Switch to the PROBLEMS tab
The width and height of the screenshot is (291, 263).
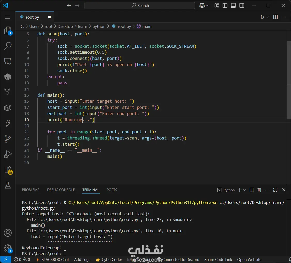30,190
